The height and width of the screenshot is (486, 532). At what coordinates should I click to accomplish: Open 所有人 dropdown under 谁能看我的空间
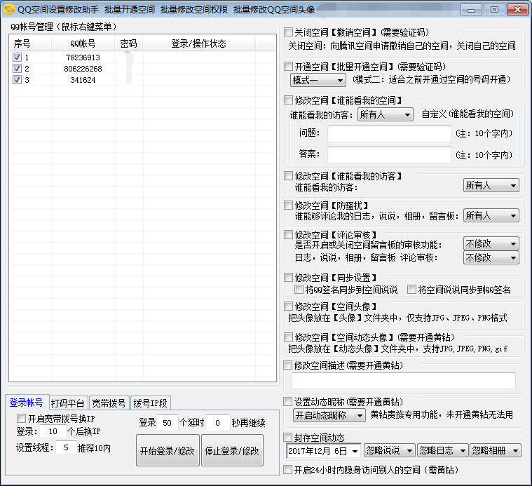pos(386,115)
